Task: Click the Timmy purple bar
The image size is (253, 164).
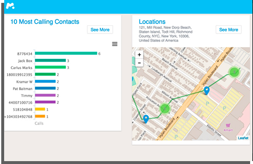Action: 46,95
